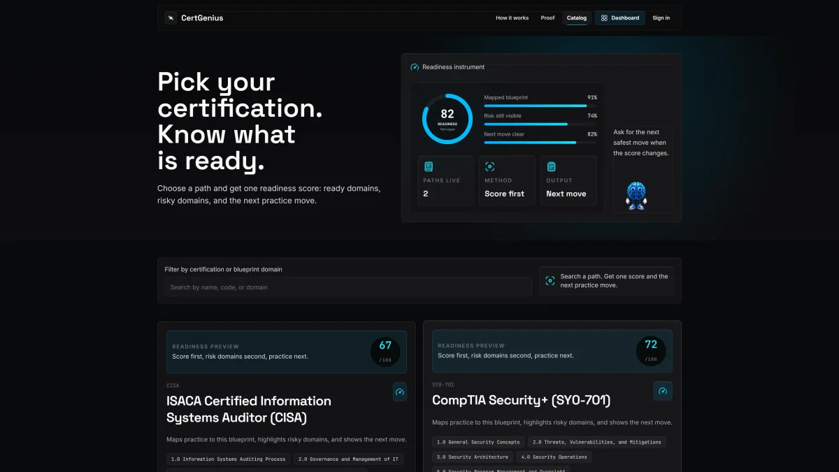Select 3.0 Security Architecture tag
The height and width of the screenshot is (472, 839).
[473, 457]
